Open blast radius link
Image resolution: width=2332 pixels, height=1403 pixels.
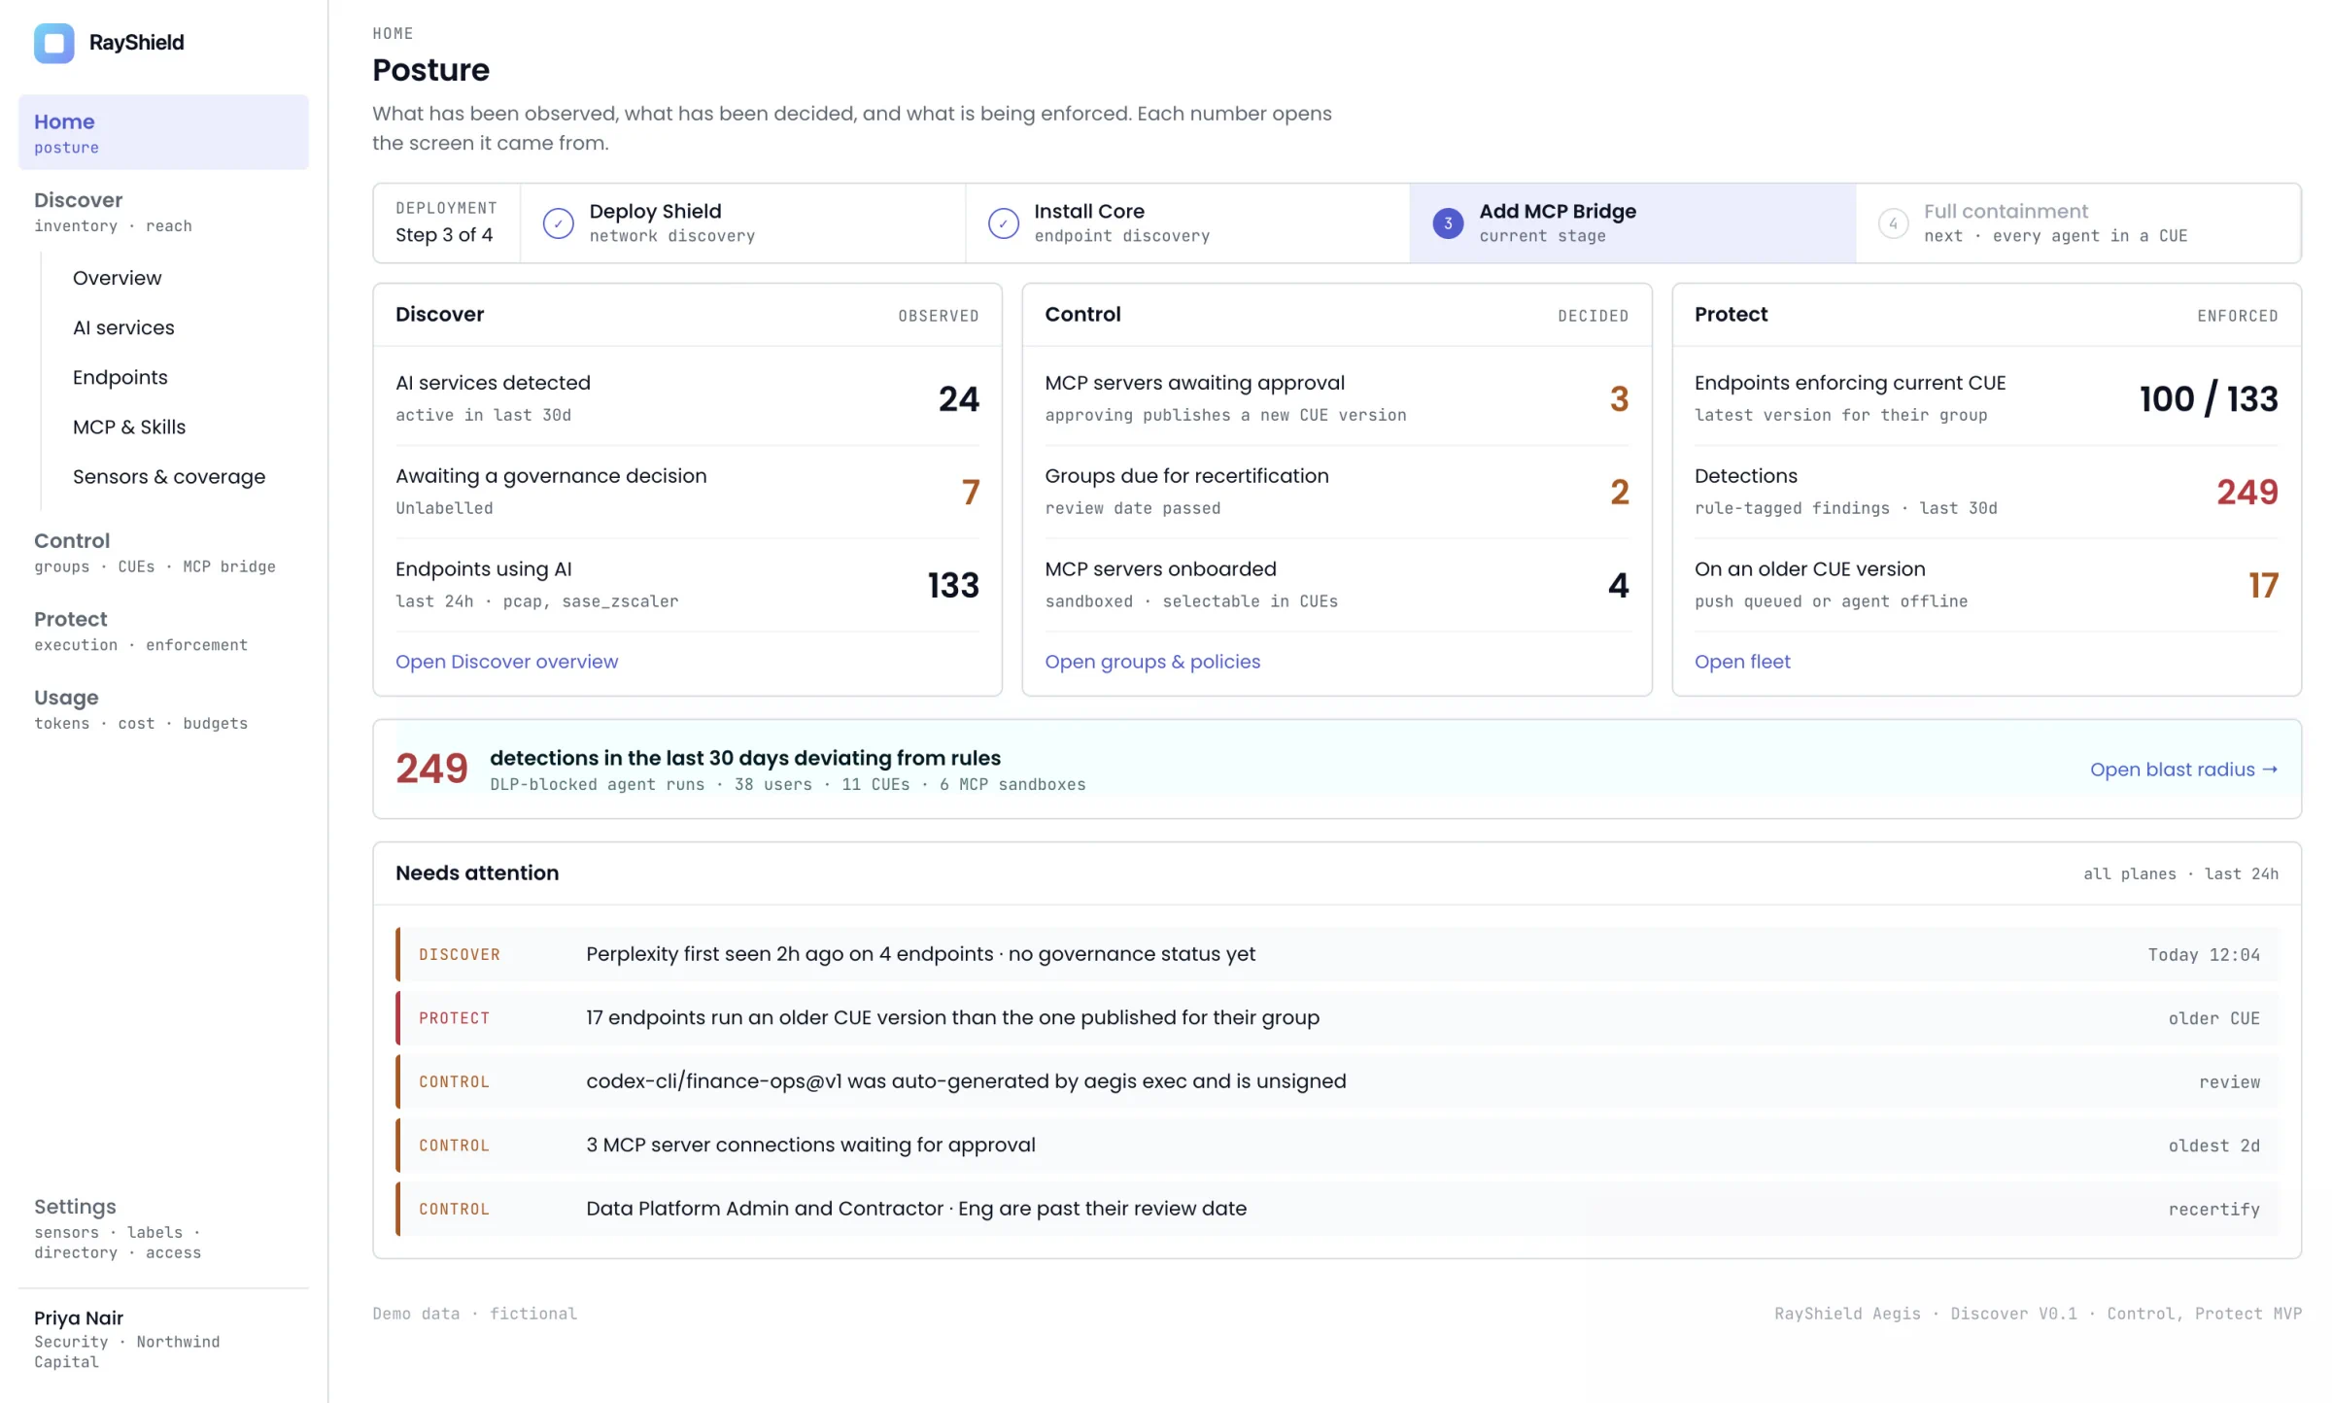[x=2183, y=770]
